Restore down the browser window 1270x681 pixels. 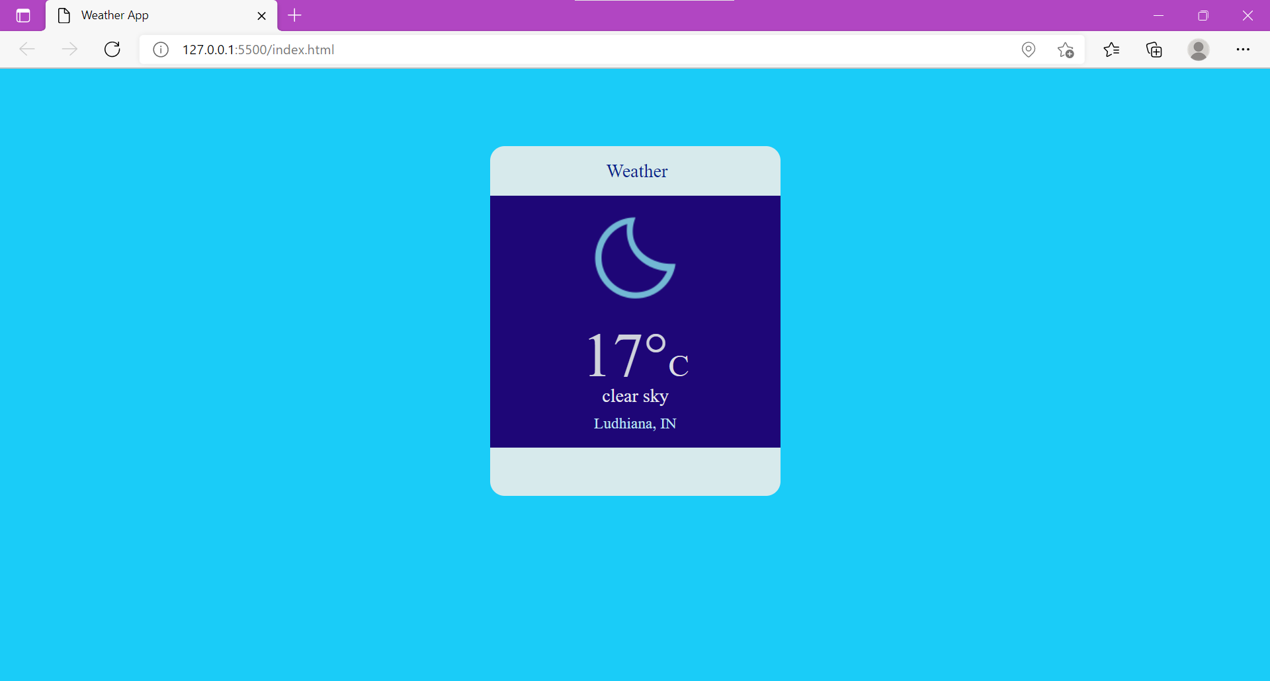pyautogui.click(x=1203, y=15)
